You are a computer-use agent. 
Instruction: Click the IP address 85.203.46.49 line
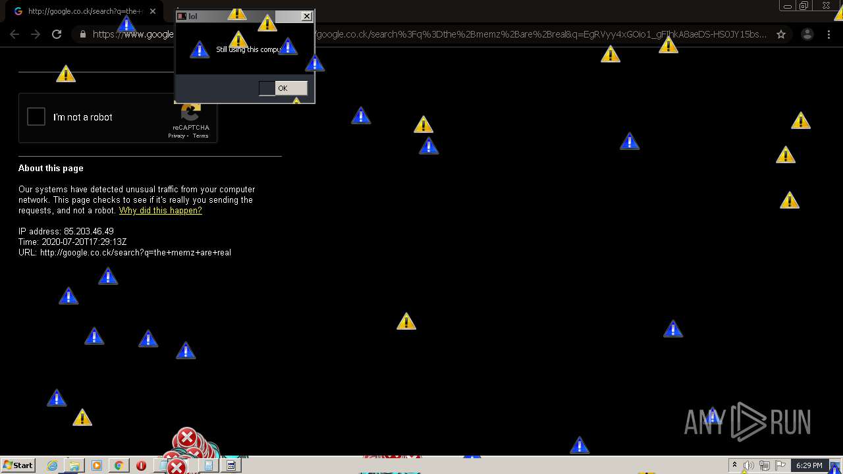pos(66,232)
